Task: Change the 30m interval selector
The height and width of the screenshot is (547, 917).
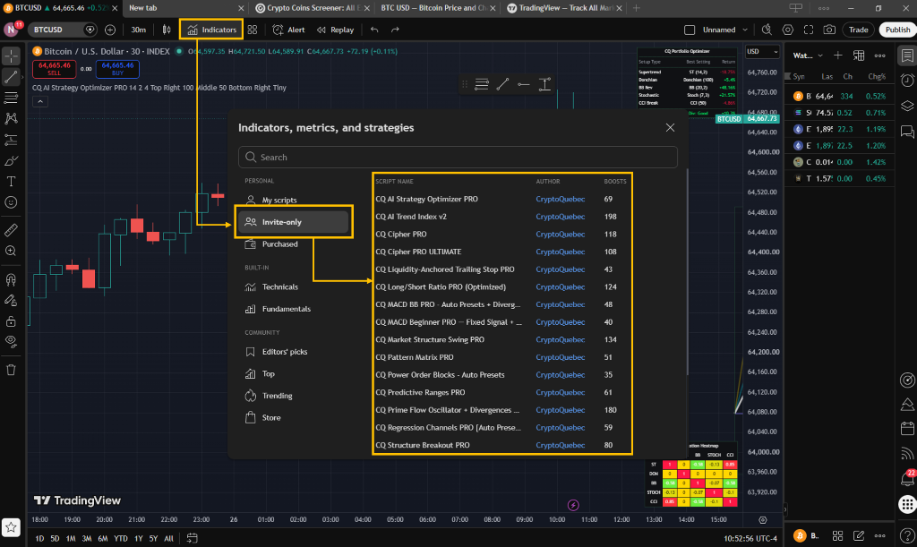Action: [x=139, y=30]
